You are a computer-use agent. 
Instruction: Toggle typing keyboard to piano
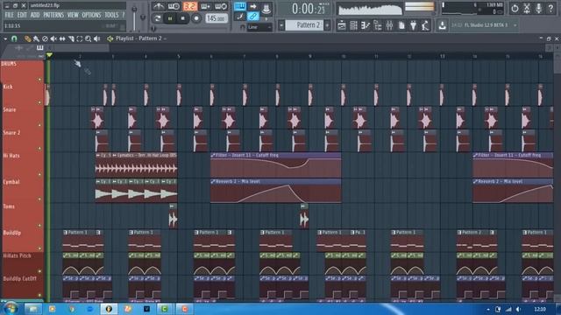tap(239, 6)
